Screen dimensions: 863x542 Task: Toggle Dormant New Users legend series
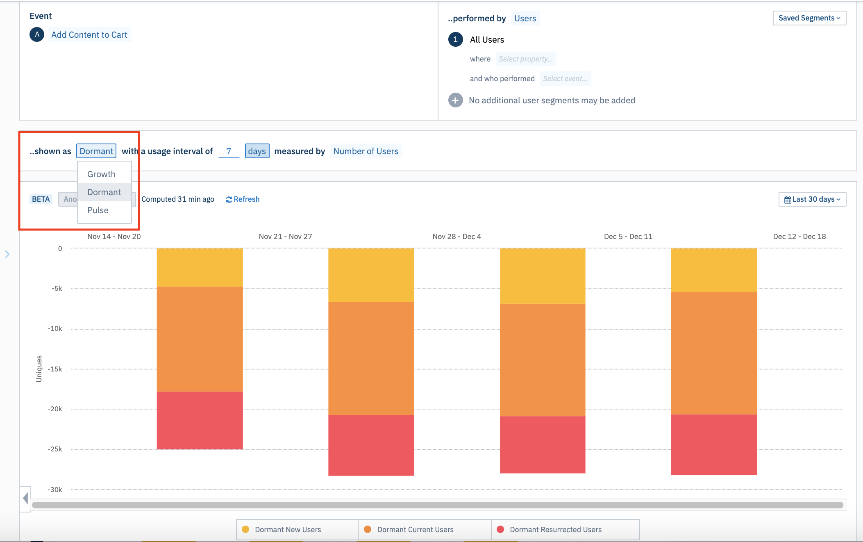tap(287, 530)
